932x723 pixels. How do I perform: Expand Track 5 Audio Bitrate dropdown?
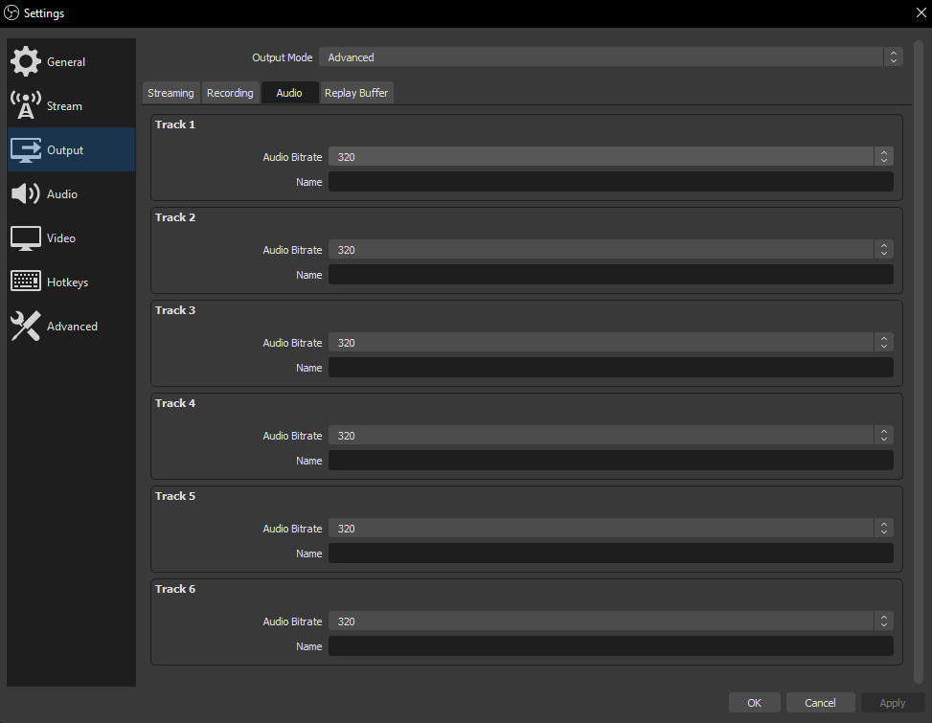[x=611, y=529]
